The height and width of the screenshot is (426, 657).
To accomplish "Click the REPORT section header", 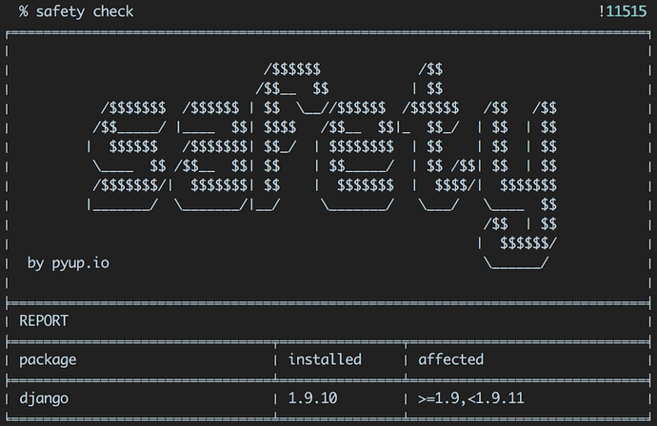I will point(44,320).
